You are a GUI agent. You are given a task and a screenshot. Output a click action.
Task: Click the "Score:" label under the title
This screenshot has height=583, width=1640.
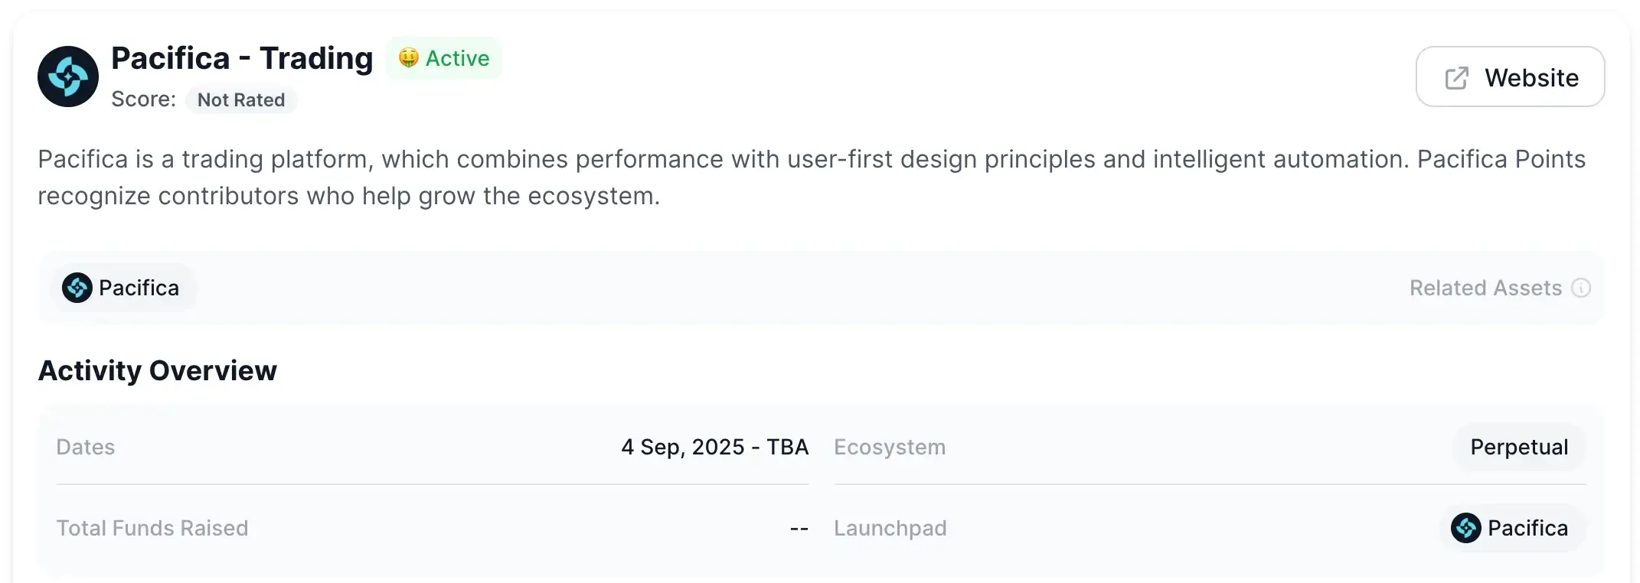(144, 99)
